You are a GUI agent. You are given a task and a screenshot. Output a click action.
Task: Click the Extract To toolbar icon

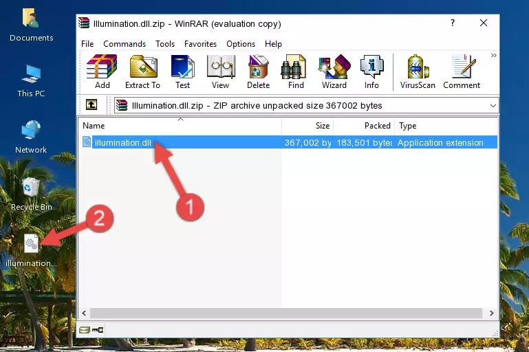coord(142,71)
